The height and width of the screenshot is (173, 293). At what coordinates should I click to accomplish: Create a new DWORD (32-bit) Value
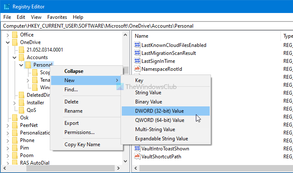point(166,111)
